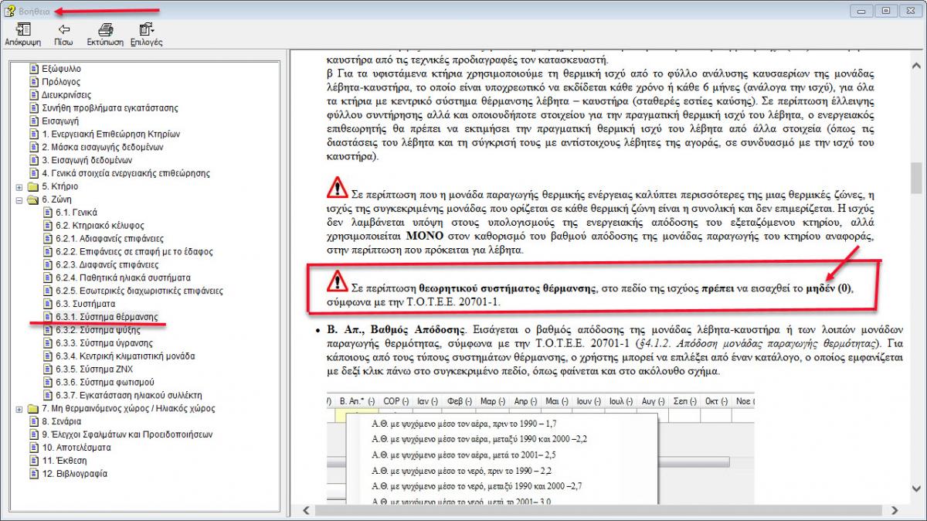Print the topic with the Εκτύπωση icon
The height and width of the screenshot is (521, 927).
[x=105, y=30]
